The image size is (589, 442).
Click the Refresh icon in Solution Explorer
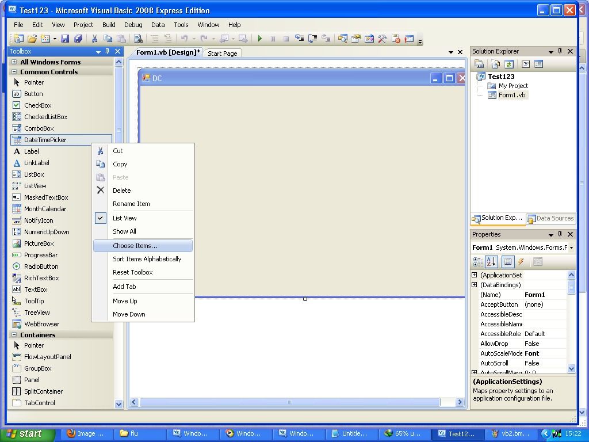[508, 64]
